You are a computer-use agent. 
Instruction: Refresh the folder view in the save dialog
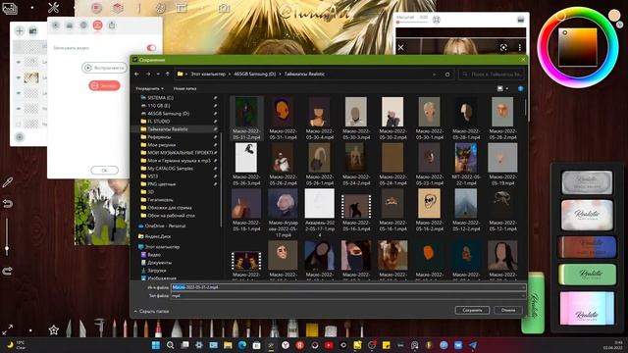pyautogui.click(x=447, y=75)
